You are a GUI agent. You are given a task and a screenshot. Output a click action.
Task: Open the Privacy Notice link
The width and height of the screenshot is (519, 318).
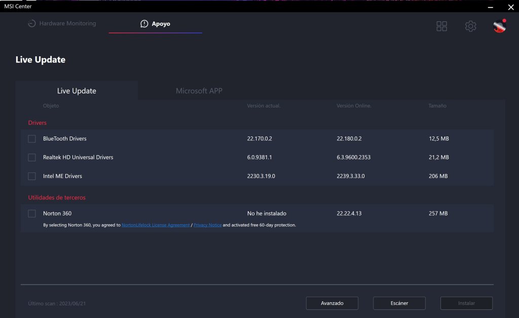[x=207, y=225]
